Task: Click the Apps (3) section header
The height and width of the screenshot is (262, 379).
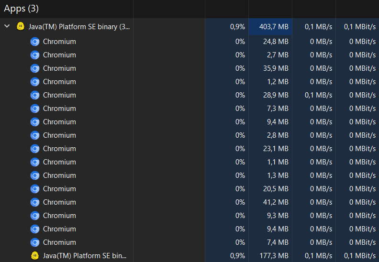Action: 22,9
